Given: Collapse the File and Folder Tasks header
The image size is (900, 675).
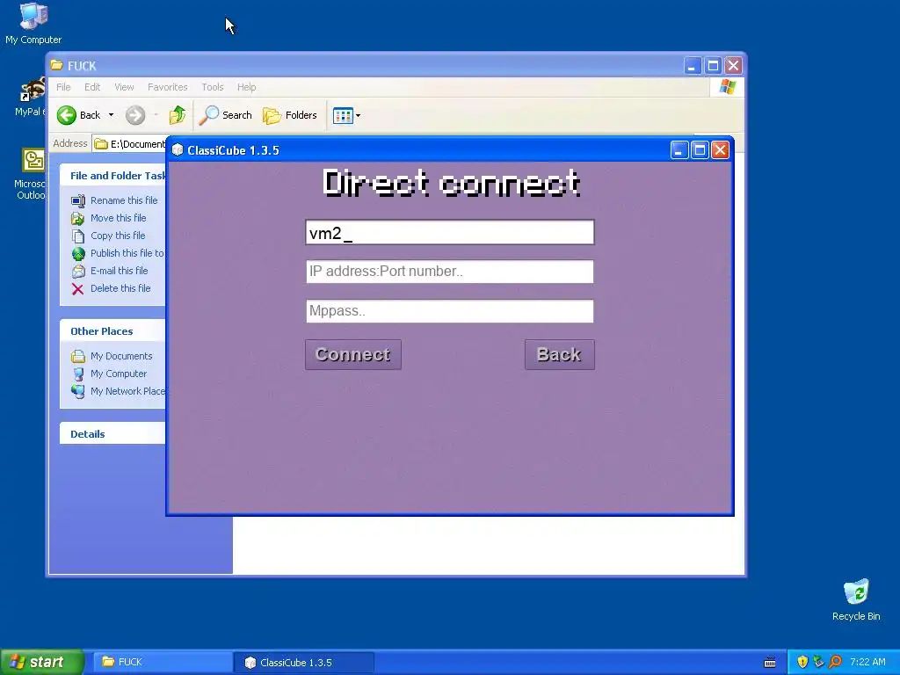Looking at the screenshot, I should tap(113, 176).
